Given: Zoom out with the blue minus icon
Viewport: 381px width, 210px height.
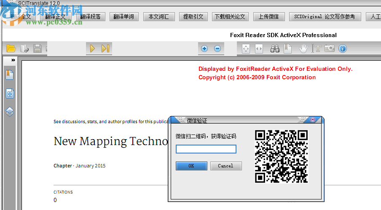Looking at the screenshot, I should point(217,48).
